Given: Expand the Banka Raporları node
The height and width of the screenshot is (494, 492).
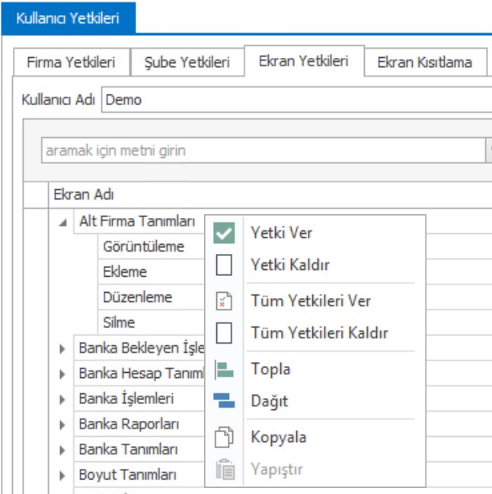Looking at the screenshot, I should pos(62,425).
